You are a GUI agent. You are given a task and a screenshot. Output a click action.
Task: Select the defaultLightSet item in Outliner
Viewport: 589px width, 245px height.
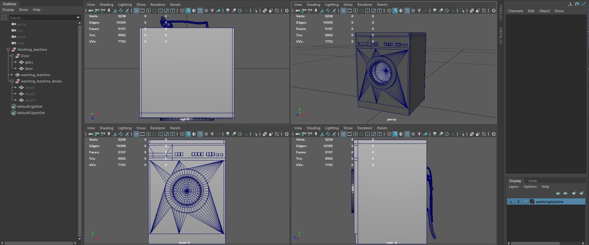tap(30, 107)
